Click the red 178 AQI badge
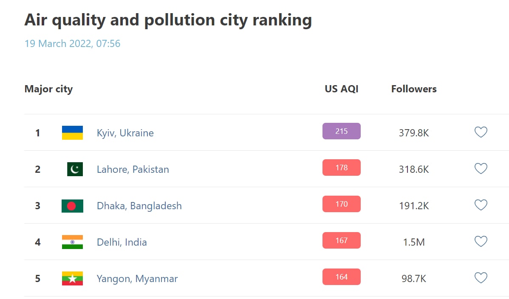Image resolution: width=509 pixels, height=299 pixels. [341, 168]
